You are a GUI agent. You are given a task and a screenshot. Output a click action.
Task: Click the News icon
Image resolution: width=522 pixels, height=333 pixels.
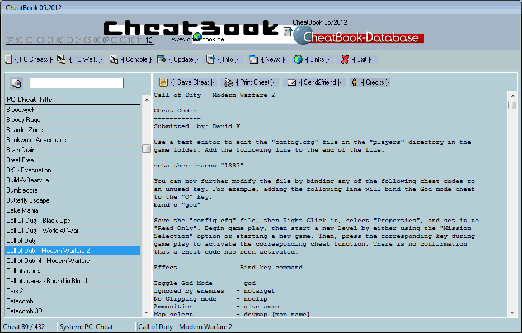point(253,60)
